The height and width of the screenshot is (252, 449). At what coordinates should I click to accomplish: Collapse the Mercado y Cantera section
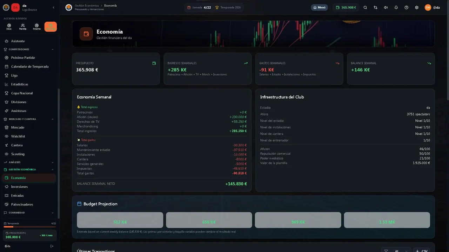(28, 119)
